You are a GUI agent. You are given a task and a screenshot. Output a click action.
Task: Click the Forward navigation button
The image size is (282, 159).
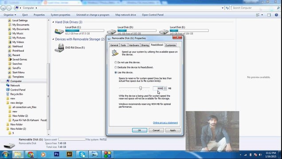tap(9, 8)
